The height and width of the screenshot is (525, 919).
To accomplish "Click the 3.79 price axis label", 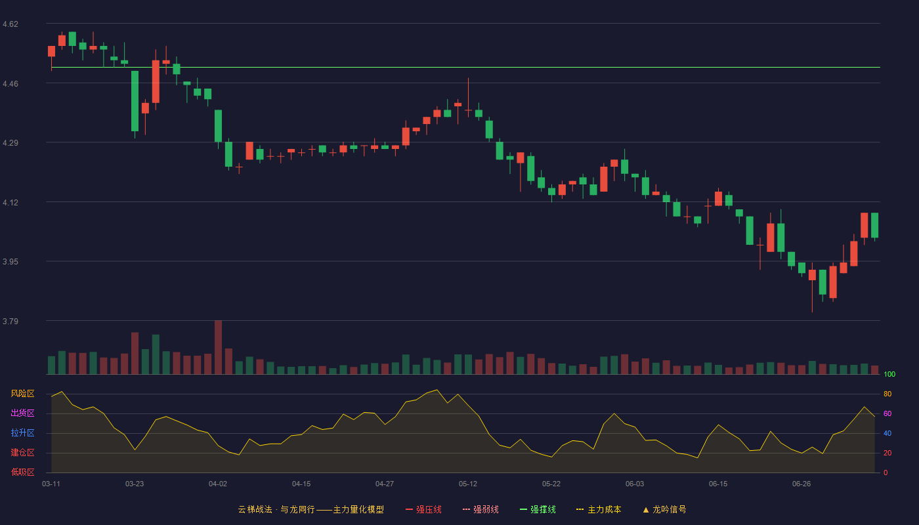I will point(11,322).
